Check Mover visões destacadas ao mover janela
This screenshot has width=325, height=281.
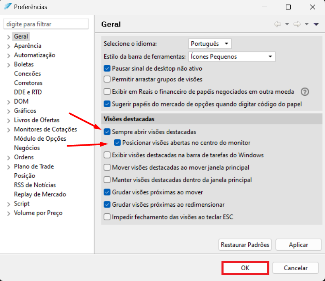pyautogui.click(x=107, y=168)
